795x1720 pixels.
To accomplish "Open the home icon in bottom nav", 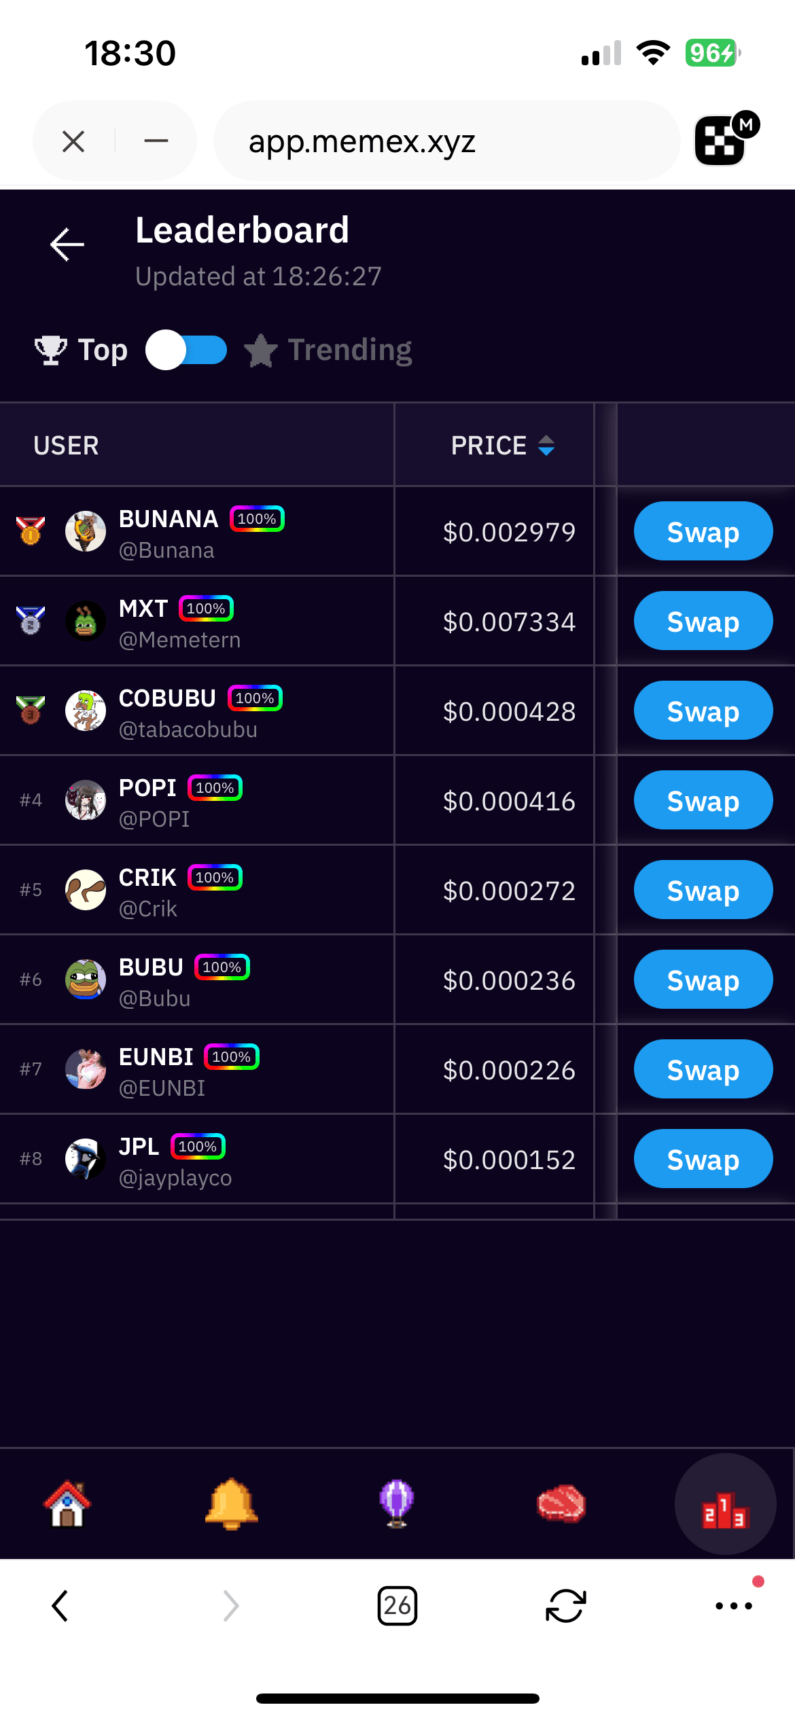I will tap(67, 1503).
